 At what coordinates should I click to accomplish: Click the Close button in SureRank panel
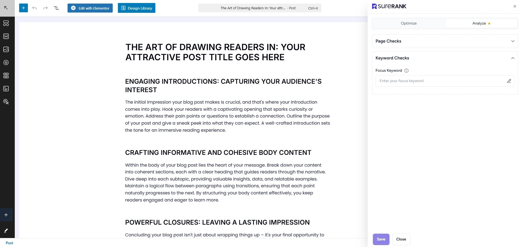tap(401, 239)
